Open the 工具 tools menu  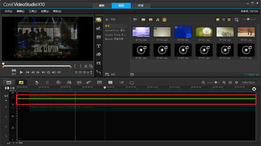coord(33,11)
